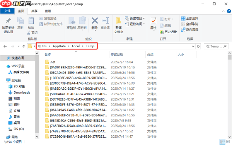Open OS (C:) drive in sidebar

[x=16, y=129]
